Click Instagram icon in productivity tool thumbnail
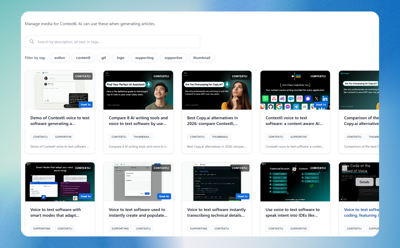This screenshot has height=248, width=400. tap(299, 98)
